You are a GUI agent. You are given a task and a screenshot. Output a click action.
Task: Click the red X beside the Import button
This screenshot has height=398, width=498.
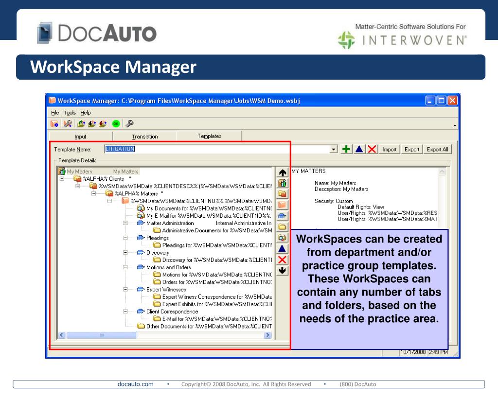(372, 149)
